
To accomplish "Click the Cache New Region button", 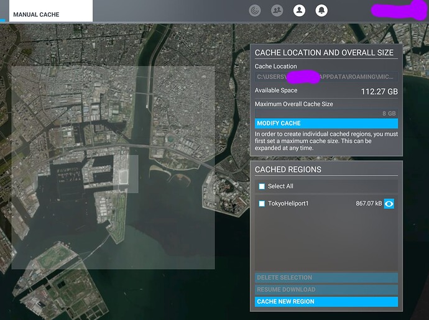I will [x=326, y=302].
